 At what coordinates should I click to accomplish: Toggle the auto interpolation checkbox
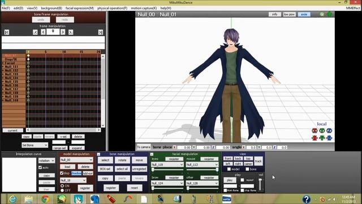pos(40,168)
